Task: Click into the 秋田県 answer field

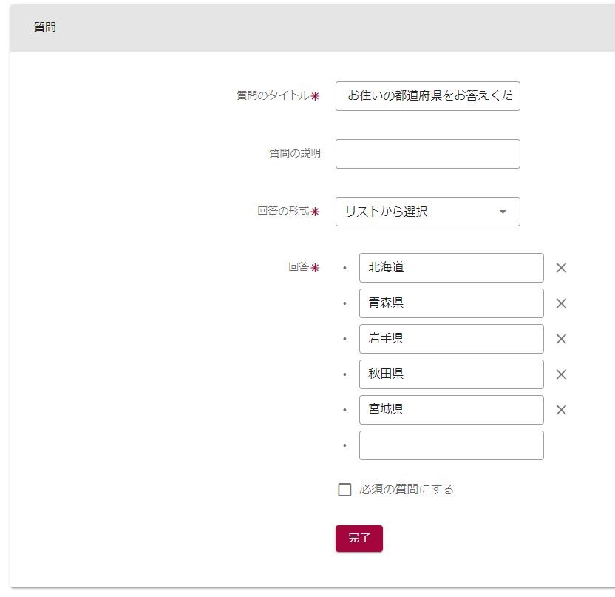Action: pyautogui.click(x=451, y=374)
